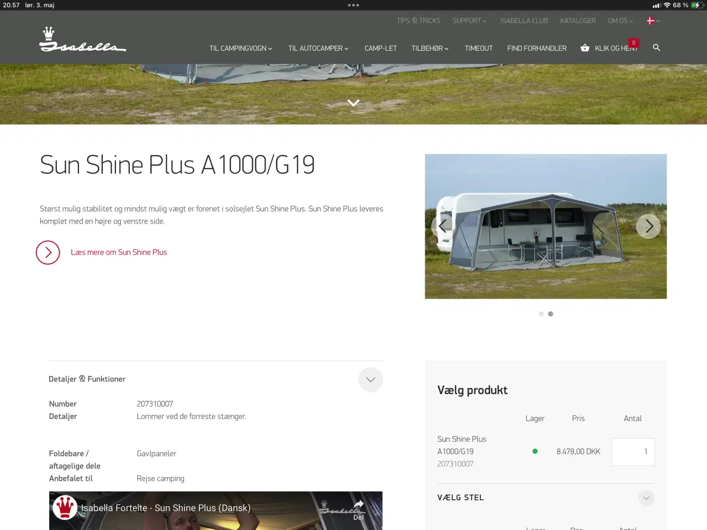Screen dimensions: 707x530
Task: Open TILBEHØR dropdown menu
Action: click(430, 48)
